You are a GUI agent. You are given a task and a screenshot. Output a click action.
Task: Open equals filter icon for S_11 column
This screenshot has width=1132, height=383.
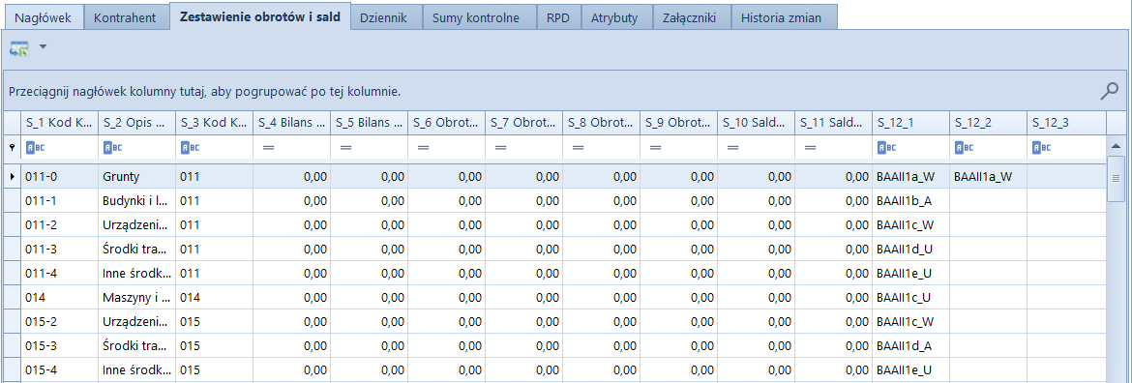tap(809, 147)
